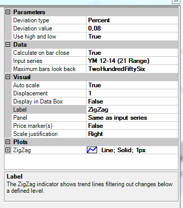Image resolution: width=183 pixels, height=208 pixels.
Task: Click the Parameters section header text
Action: click(x=29, y=12)
